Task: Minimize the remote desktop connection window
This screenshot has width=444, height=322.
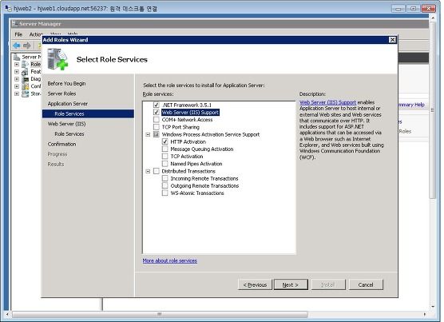Action: click(x=398, y=9)
